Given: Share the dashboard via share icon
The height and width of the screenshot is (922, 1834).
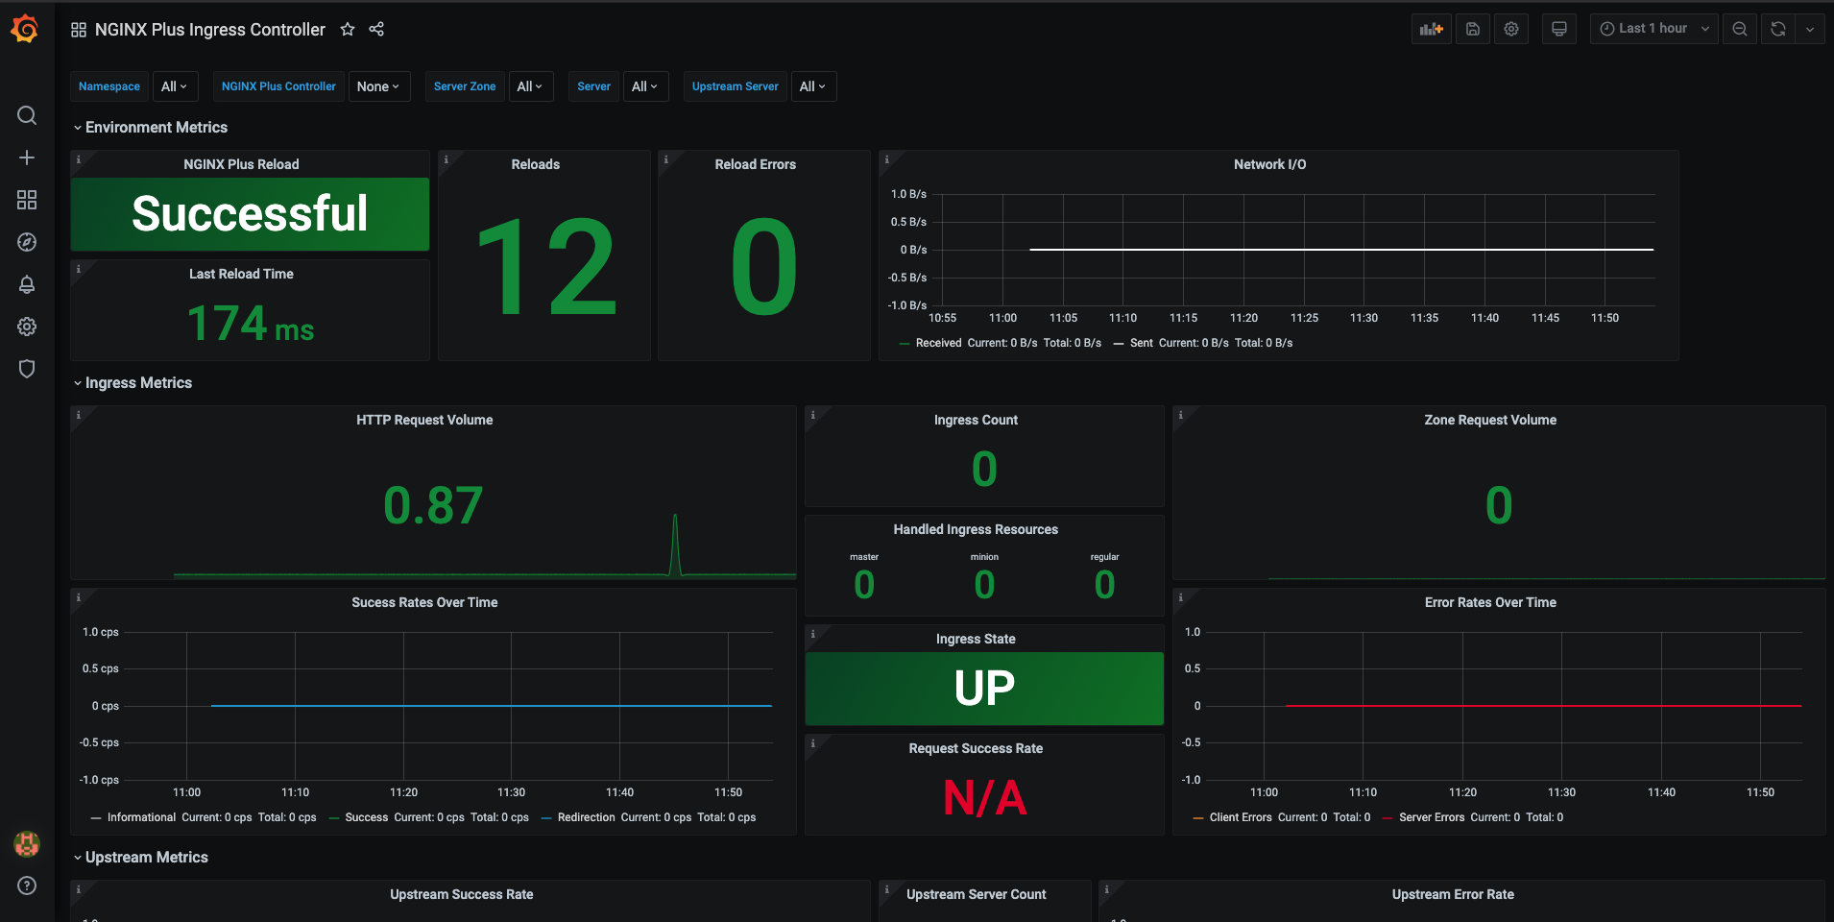Looking at the screenshot, I should click(x=376, y=30).
